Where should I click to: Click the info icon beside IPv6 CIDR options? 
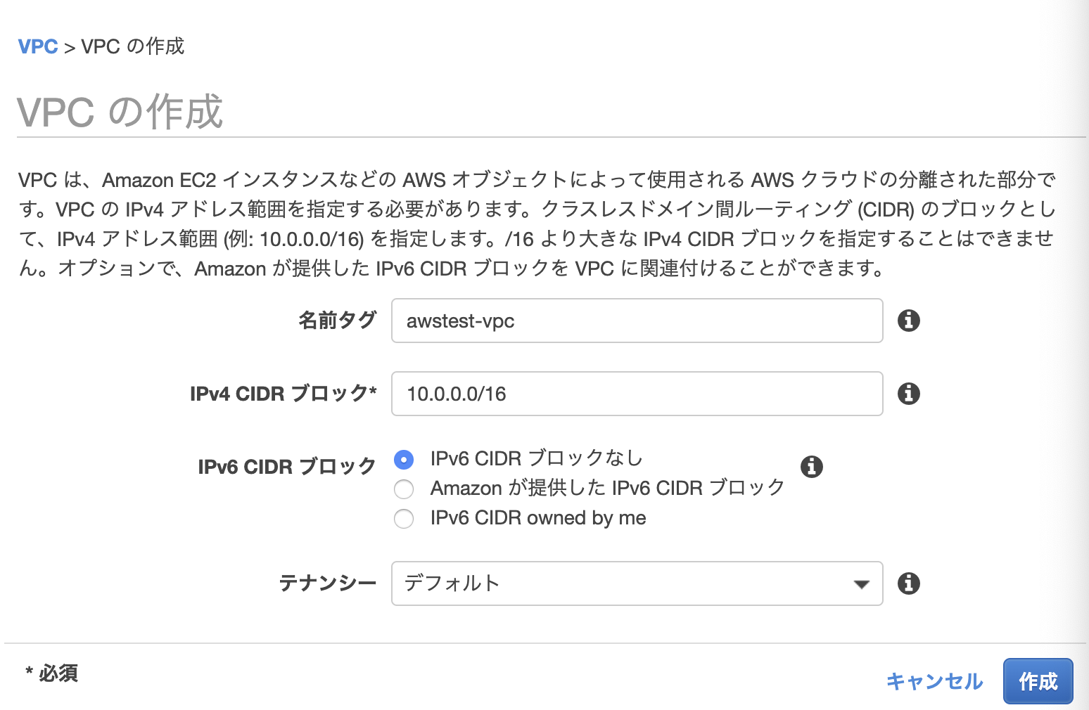click(x=813, y=466)
